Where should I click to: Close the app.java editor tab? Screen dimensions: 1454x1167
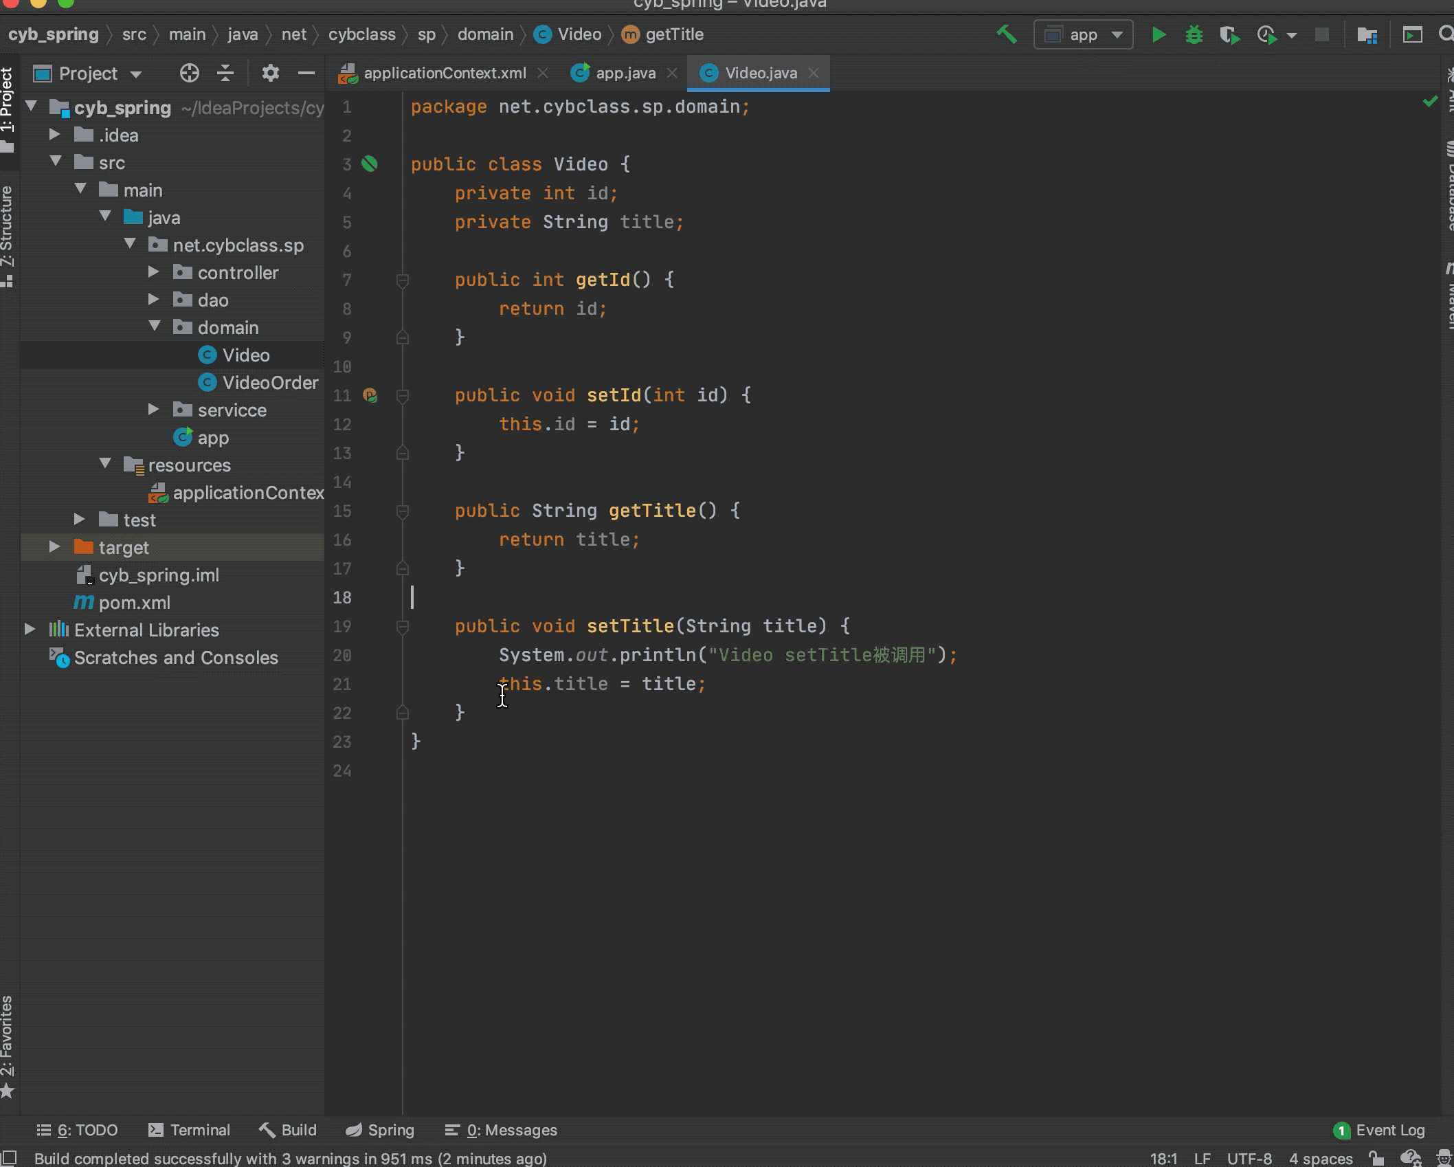point(672,73)
